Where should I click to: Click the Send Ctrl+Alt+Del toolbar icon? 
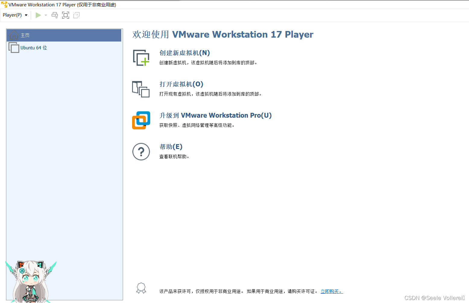coord(55,15)
